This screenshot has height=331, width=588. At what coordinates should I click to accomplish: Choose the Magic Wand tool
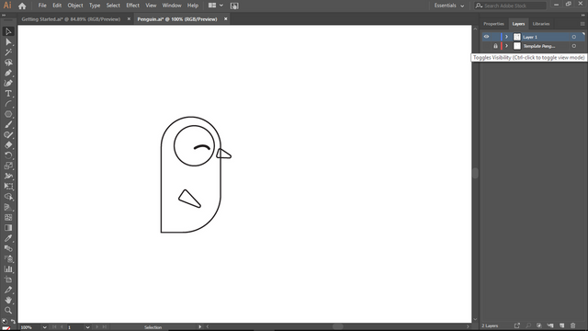[x=8, y=52]
